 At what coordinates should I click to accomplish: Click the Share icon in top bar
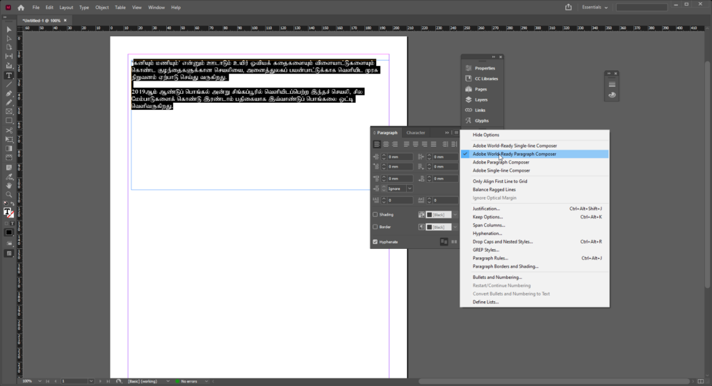pos(569,7)
